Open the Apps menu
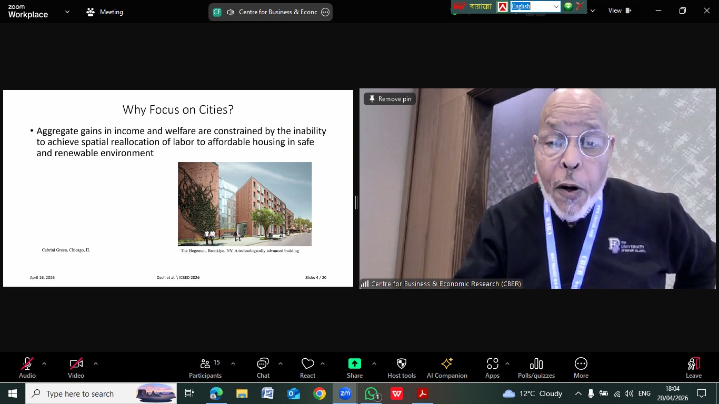This screenshot has width=719, height=404. click(492, 367)
